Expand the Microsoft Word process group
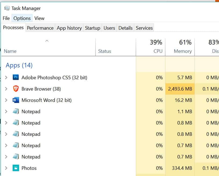This screenshot has height=176, width=219. point(6,100)
